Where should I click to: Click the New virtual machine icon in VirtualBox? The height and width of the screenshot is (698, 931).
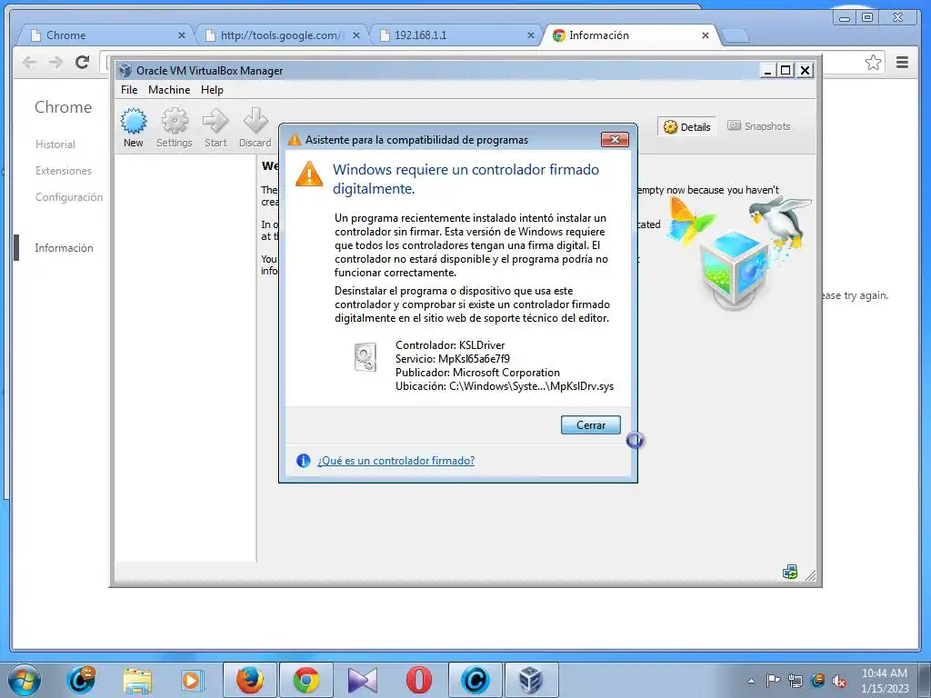(134, 127)
